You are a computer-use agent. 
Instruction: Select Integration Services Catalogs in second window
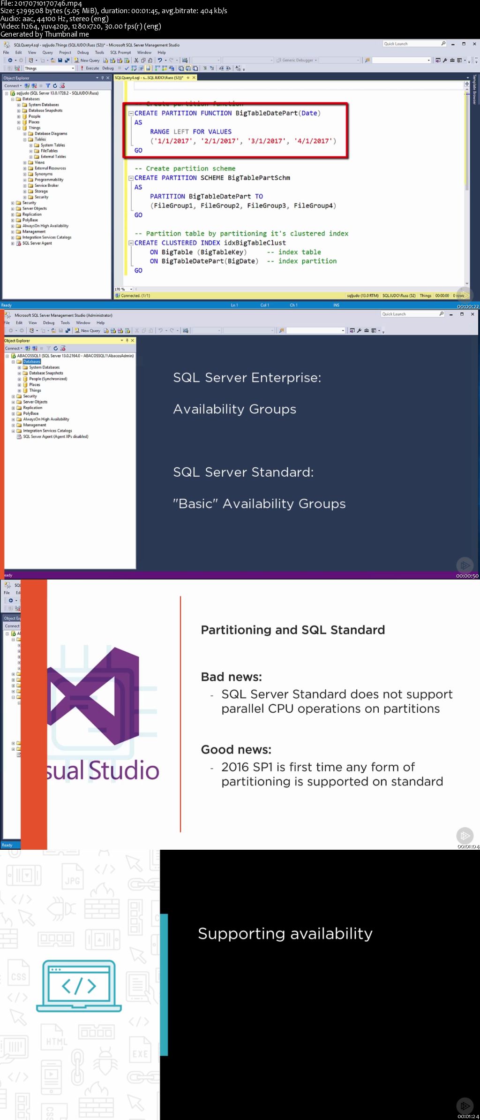coord(48,431)
